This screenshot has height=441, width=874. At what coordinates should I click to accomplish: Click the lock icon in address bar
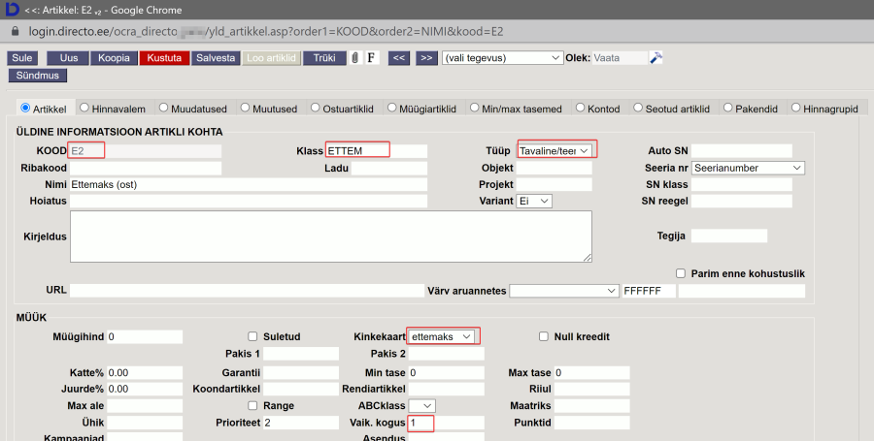click(x=15, y=31)
